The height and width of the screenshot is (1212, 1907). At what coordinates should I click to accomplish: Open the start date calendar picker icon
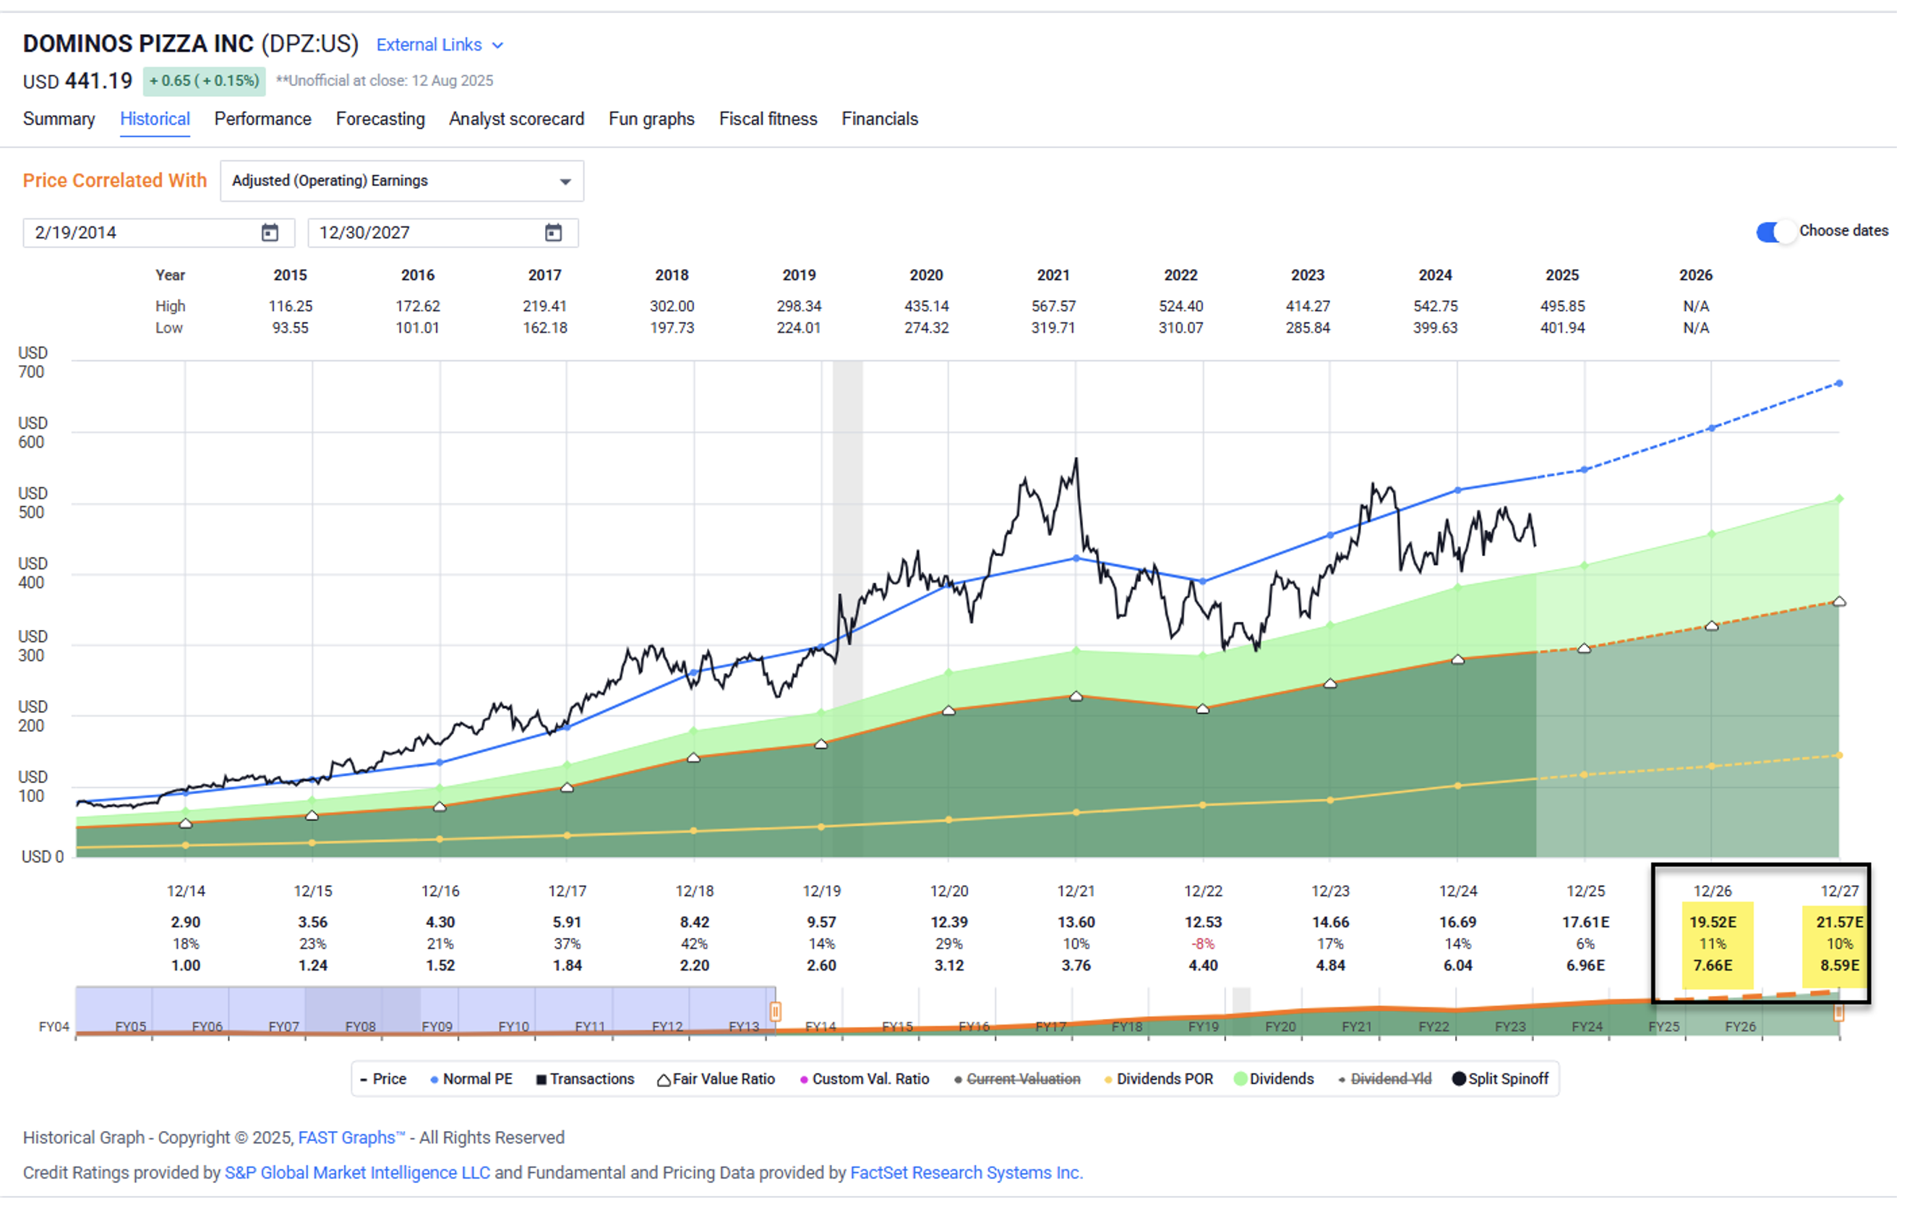(270, 233)
